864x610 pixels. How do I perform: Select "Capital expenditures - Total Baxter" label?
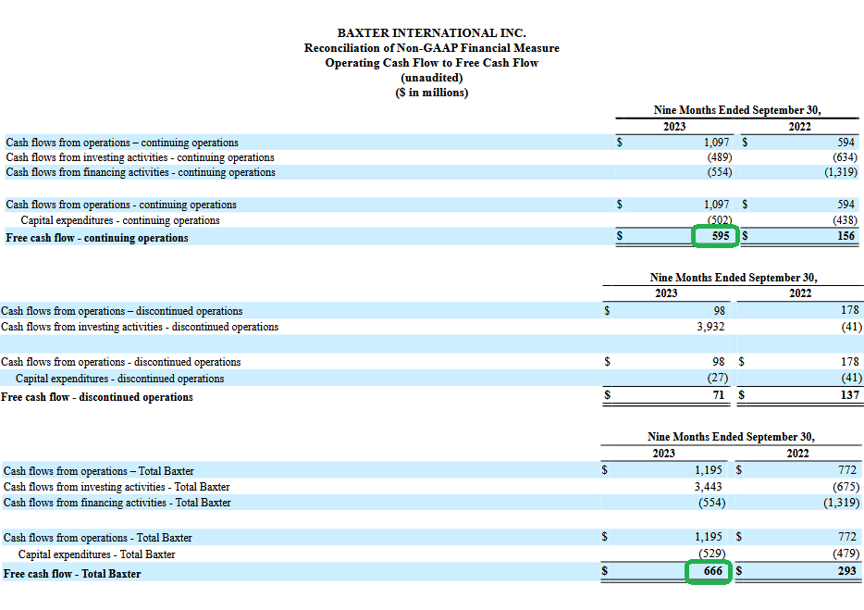[96, 554]
